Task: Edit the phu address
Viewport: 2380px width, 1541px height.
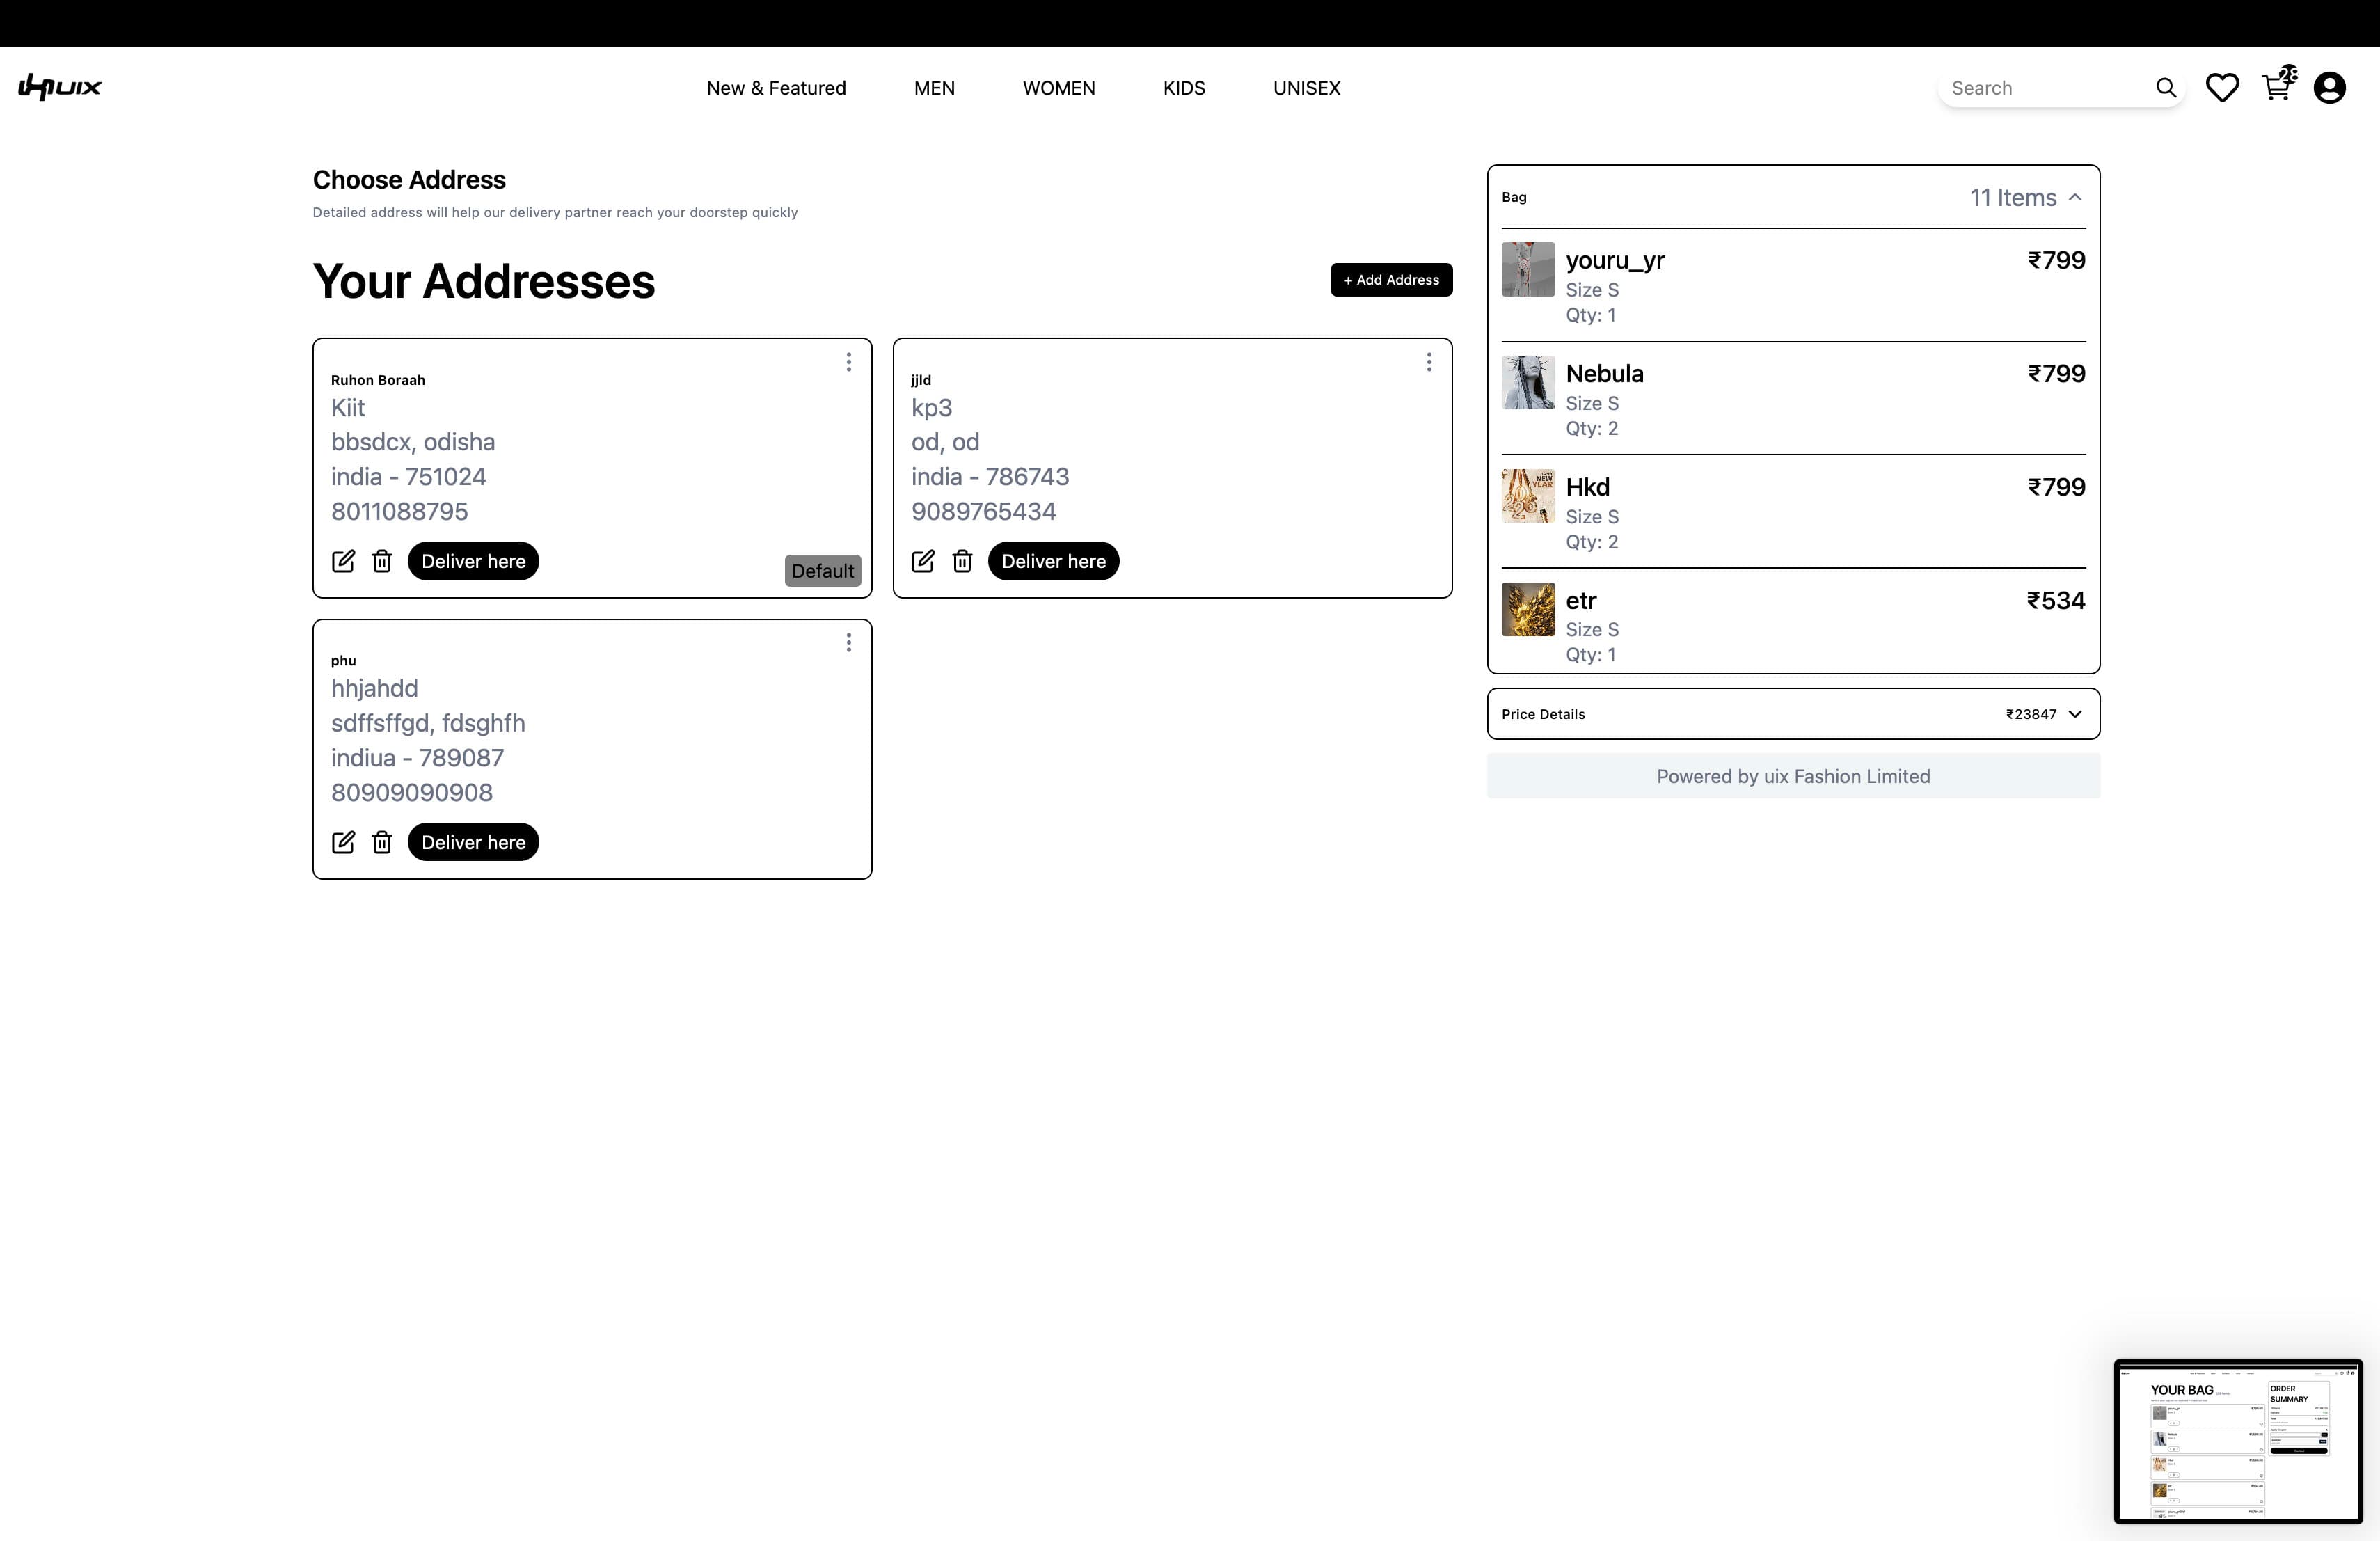Action: 343,842
